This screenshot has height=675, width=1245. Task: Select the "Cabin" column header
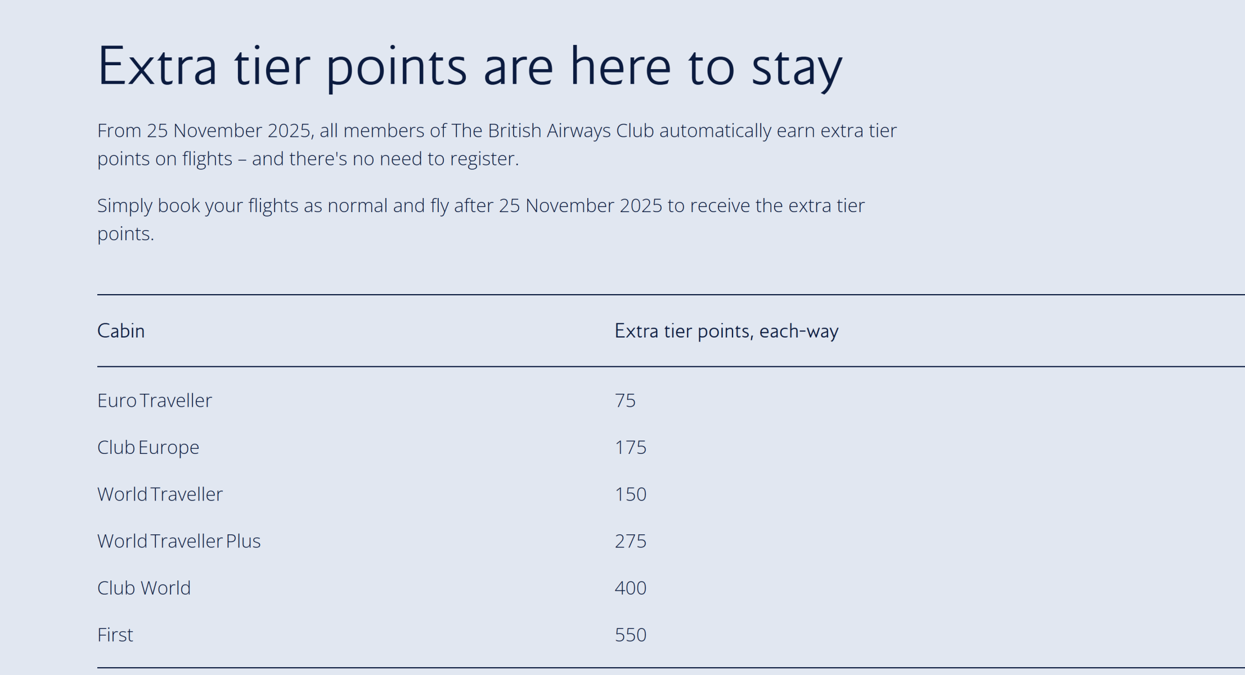[121, 331]
